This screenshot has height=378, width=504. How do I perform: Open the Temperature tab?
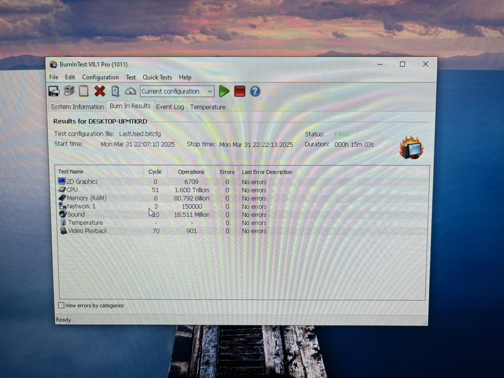[x=207, y=107]
